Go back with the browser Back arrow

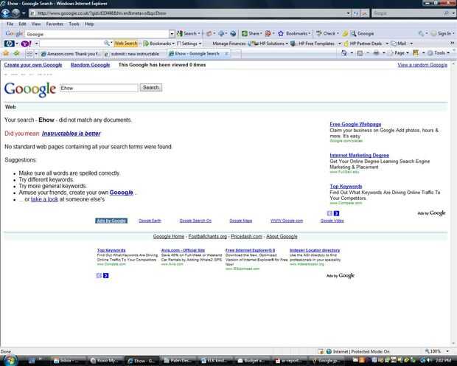coord(5,13)
